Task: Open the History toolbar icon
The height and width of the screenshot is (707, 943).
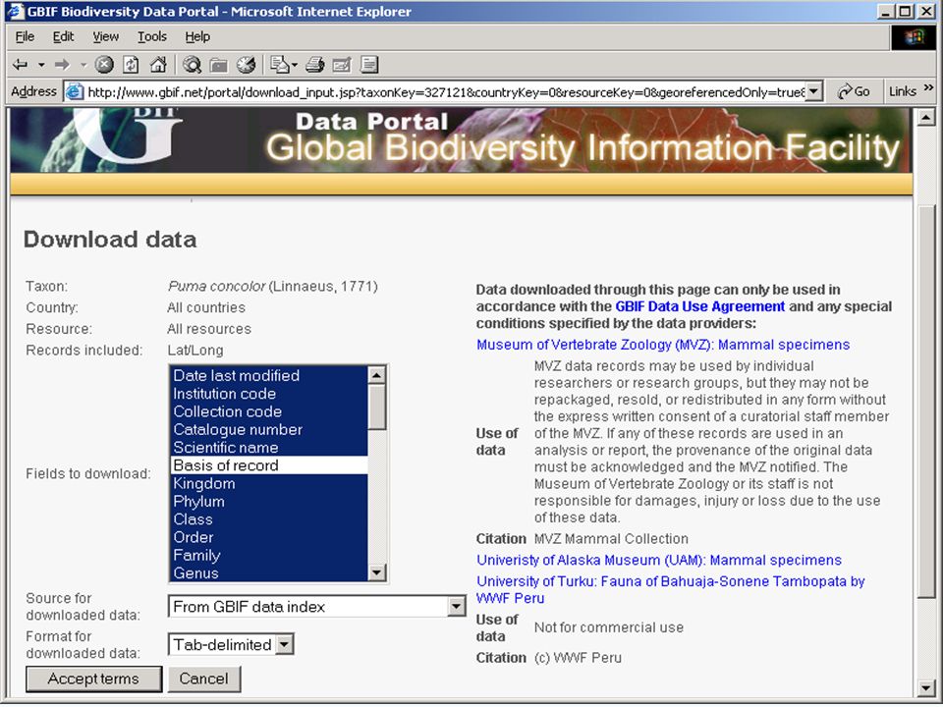Action: pyautogui.click(x=246, y=65)
